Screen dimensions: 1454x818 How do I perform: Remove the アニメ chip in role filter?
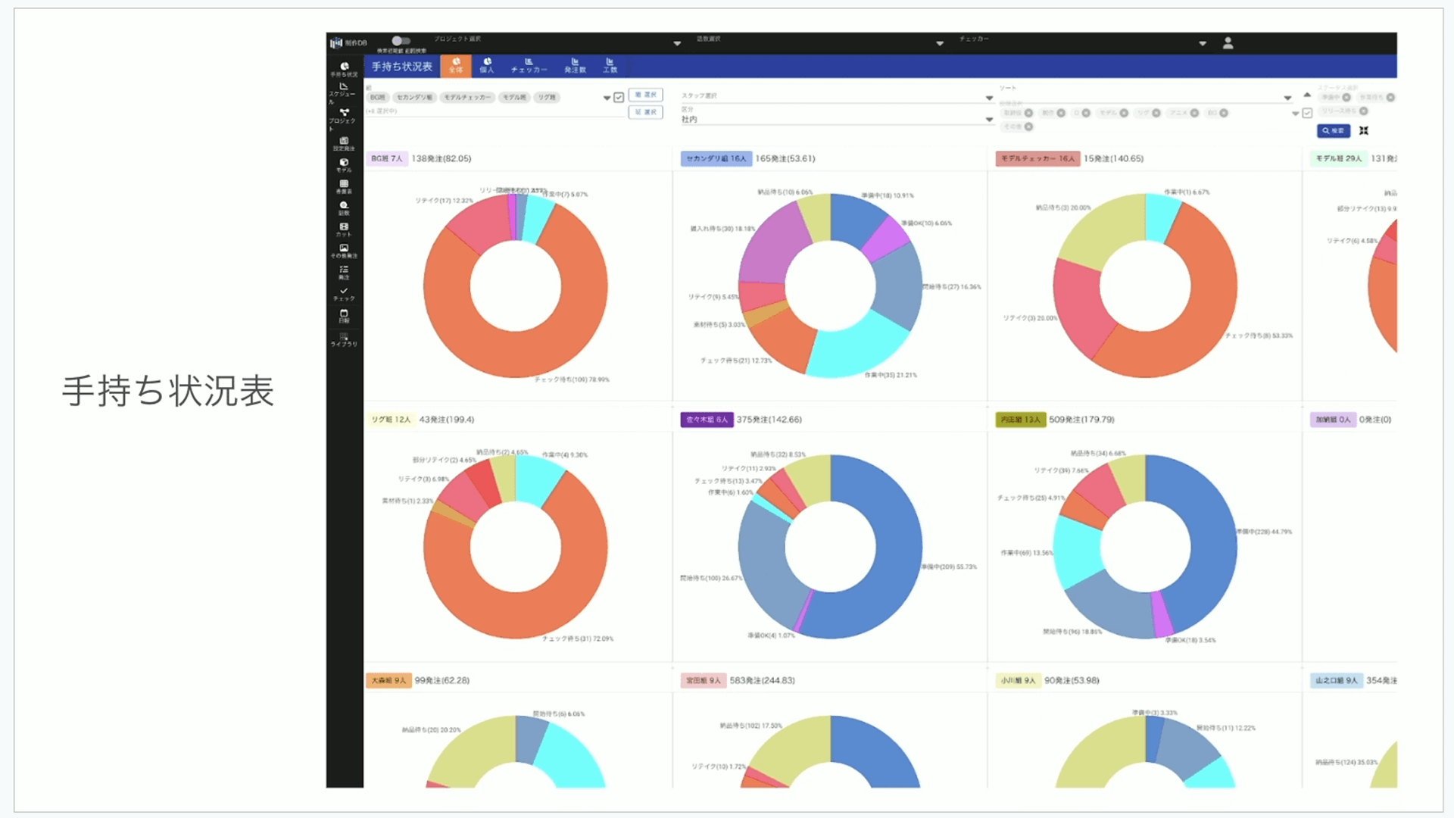tap(1194, 113)
